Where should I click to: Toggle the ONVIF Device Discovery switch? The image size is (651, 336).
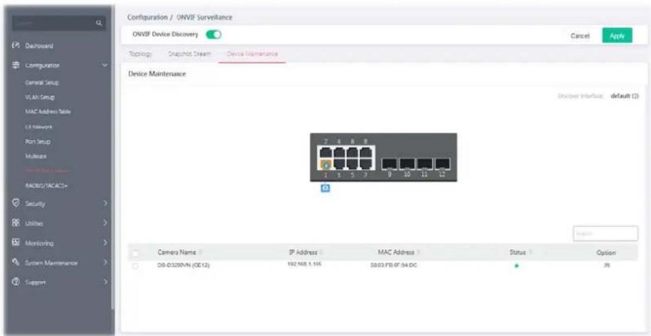point(214,35)
